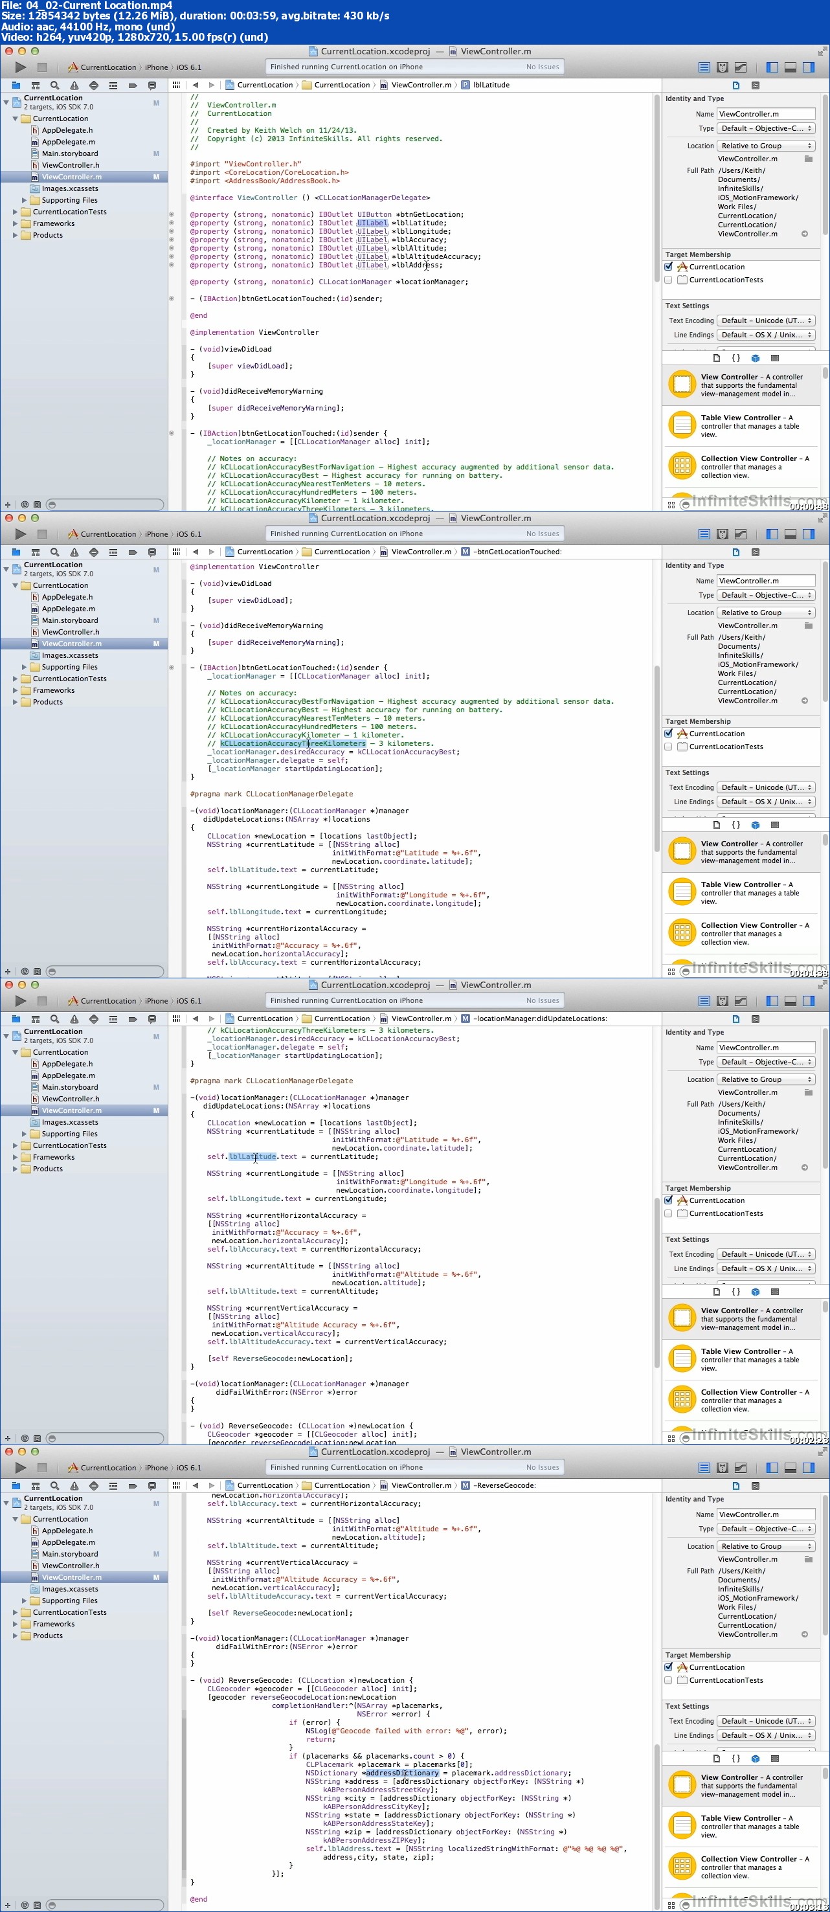Switch the library to icon view in the ReverseGeocode frame
830x1912 pixels.
tap(671, 1905)
